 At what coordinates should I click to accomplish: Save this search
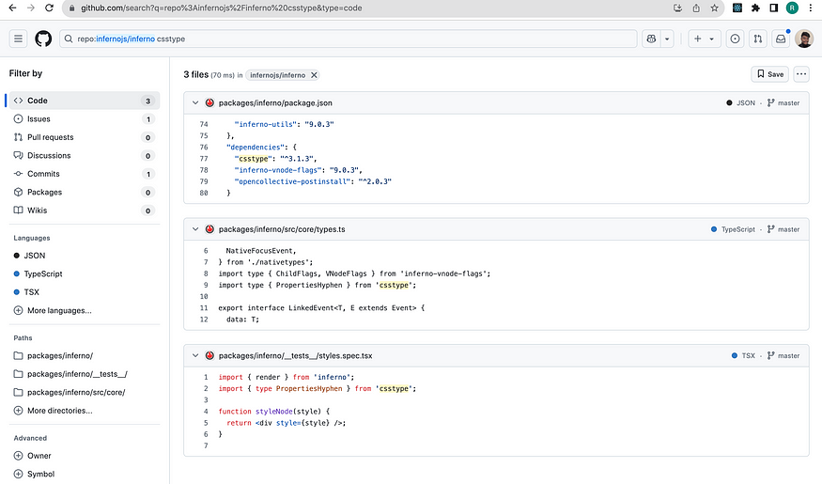(x=770, y=74)
